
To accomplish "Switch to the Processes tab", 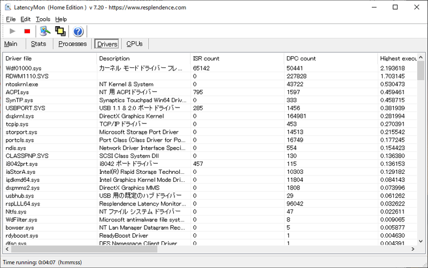I will pyautogui.click(x=72, y=44).
